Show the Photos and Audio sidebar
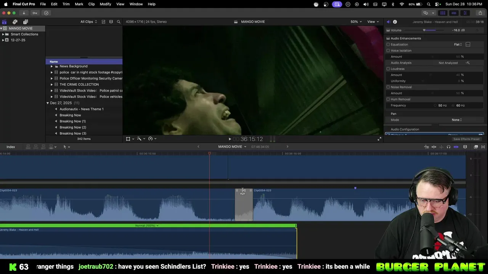 coord(15,22)
